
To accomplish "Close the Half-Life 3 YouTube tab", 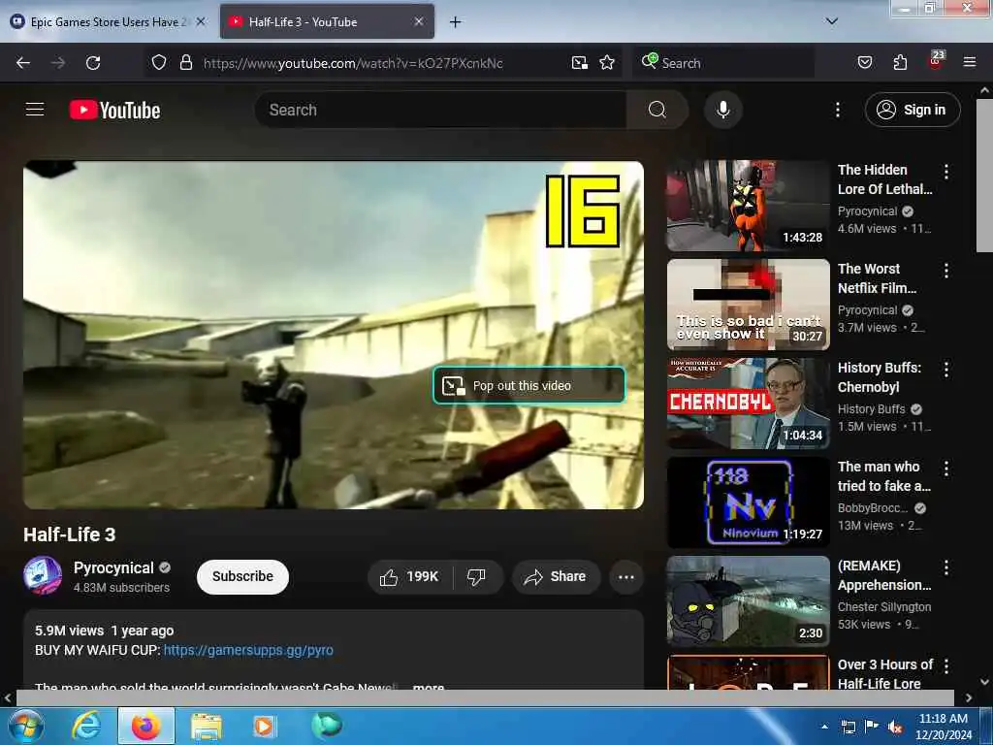I will click(x=419, y=21).
